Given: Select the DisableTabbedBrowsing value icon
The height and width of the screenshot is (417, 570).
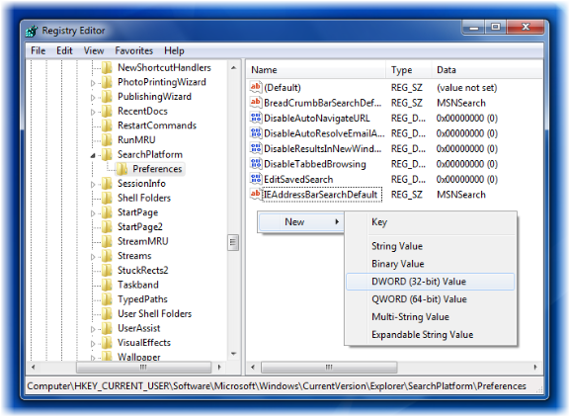Looking at the screenshot, I should [256, 164].
